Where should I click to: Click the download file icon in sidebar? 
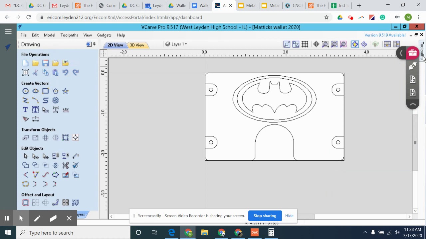[413, 79]
